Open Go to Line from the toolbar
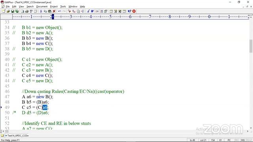This screenshot has width=253, height=142. [x=83, y=11]
